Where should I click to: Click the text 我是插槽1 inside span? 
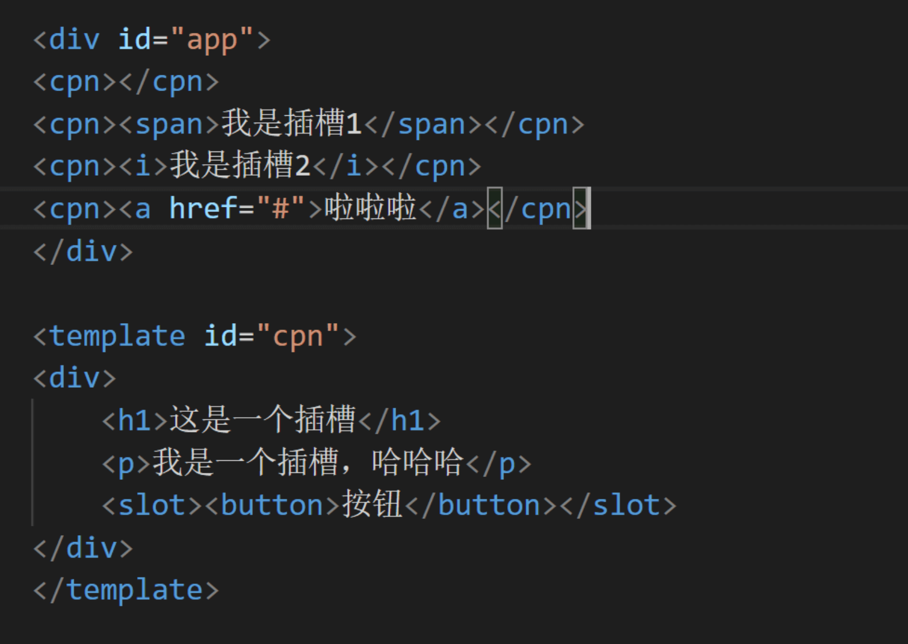click(291, 123)
